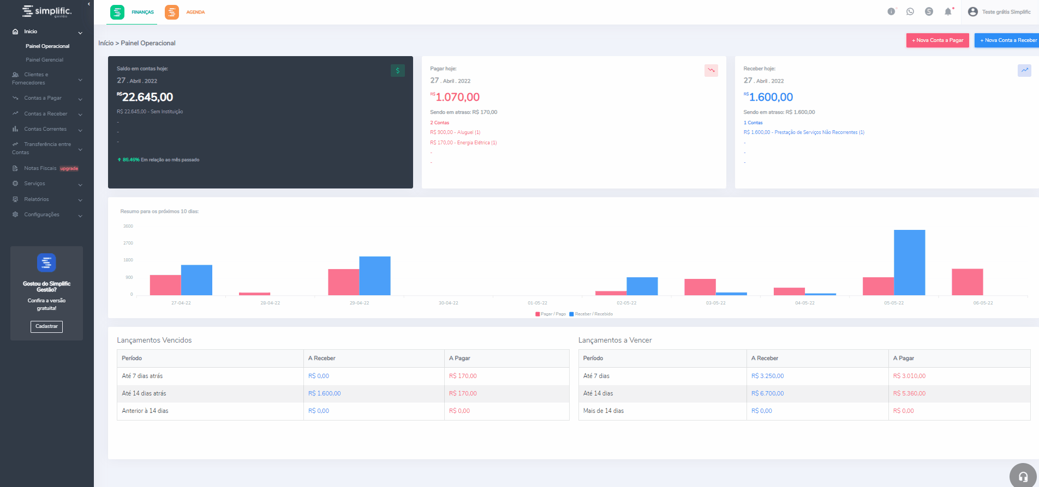Click the WhatsApp icon in the header
Image resolution: width=1039 pixels, height=487 pixels.
coord(910,11)
